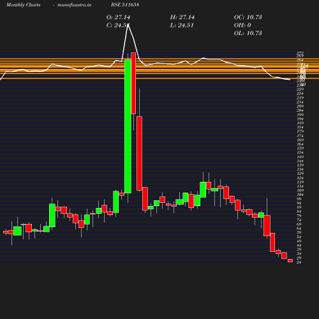Image resolution: width=319 pixels, height=319 pixels.
Task: Click the munafasutra.in site label
Action: point(74,4)
